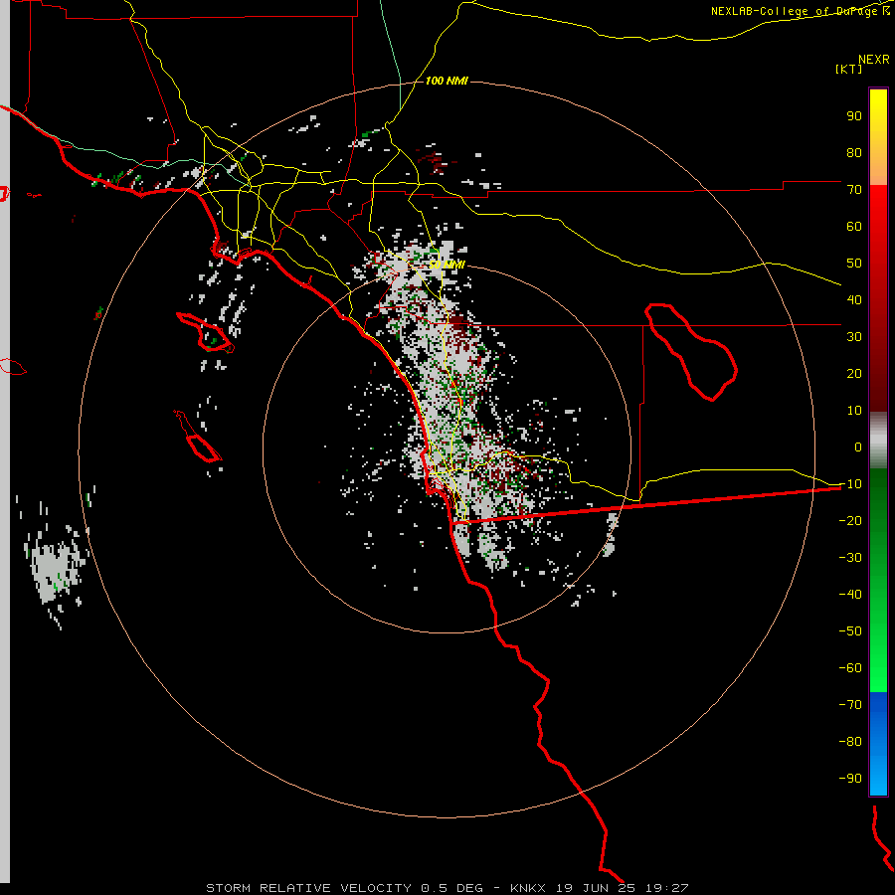
Task: Click the -40 value on the velocity scale
Action: pyautogui.click(x=850, y=595)
